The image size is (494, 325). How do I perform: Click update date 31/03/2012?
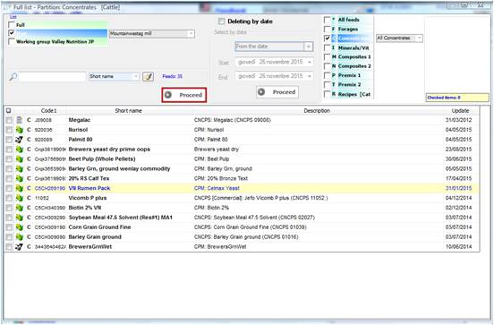[459, 120]
